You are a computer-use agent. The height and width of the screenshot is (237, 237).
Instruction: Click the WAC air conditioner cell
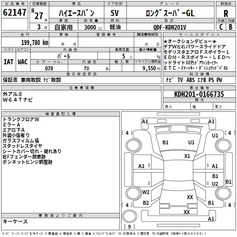point(23,62)
